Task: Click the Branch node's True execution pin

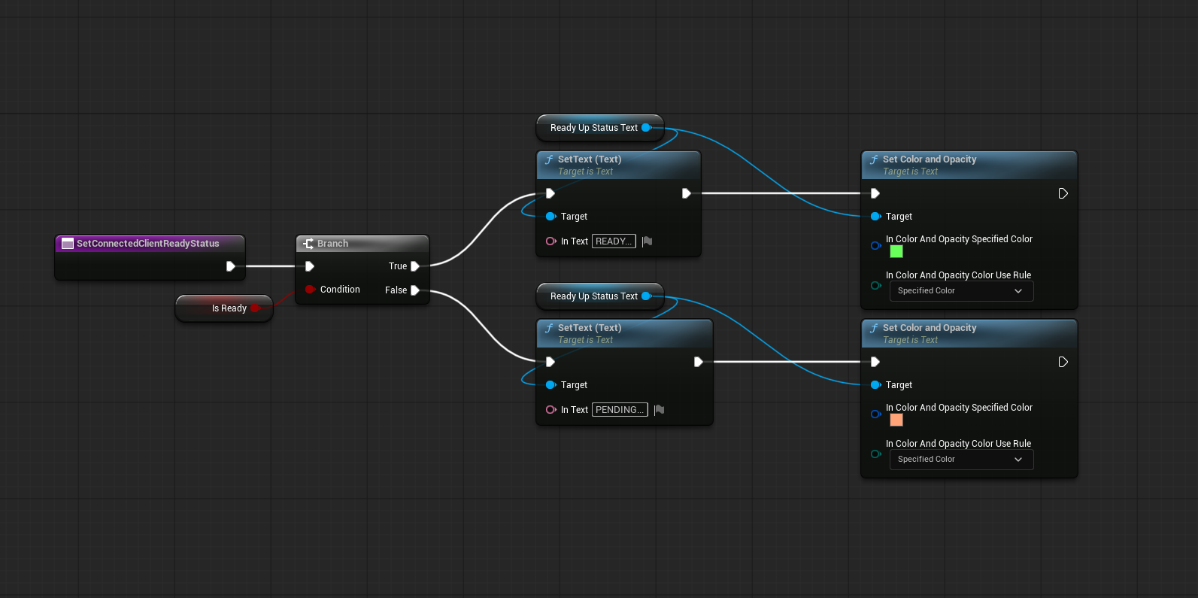Action: 414,266
